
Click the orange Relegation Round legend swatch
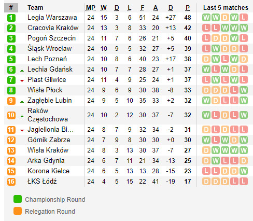(18, 211)
